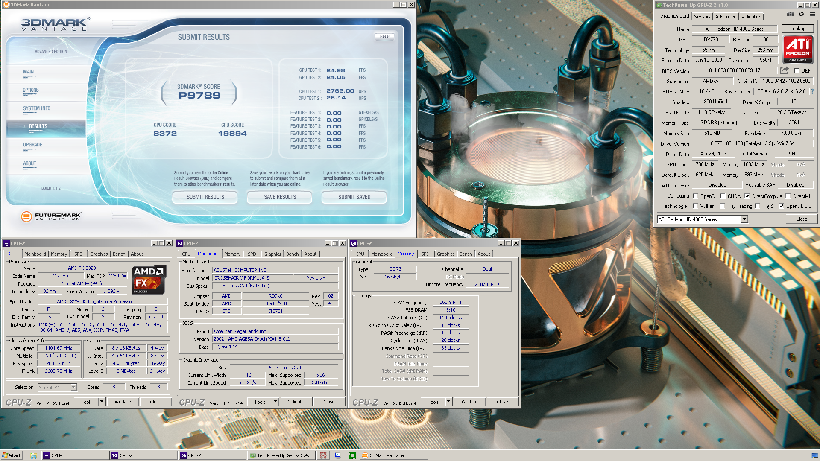820x461 pixels.
Task: Open SPD tab in the Memory CPU-Z window
Action: 425,254
